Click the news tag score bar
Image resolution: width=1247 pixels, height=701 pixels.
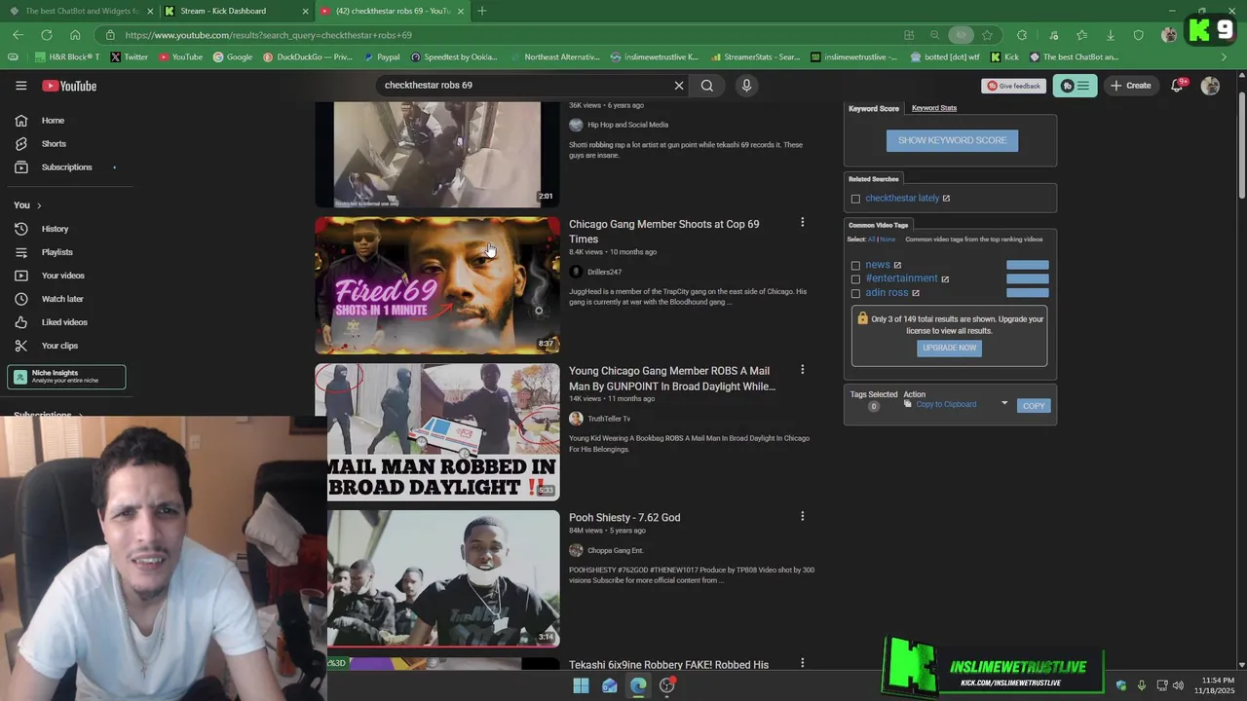[x=1027, y=265]
